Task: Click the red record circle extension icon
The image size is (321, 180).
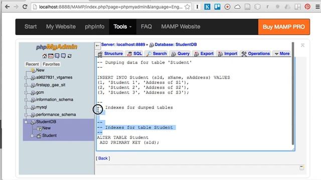Action: pos(227,6)
